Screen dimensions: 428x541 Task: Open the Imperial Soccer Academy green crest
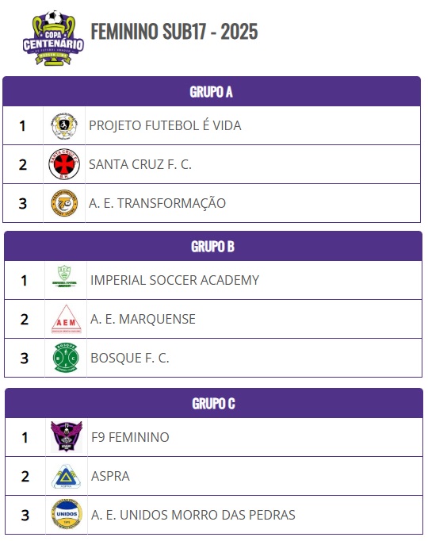(x=64, y=276)
